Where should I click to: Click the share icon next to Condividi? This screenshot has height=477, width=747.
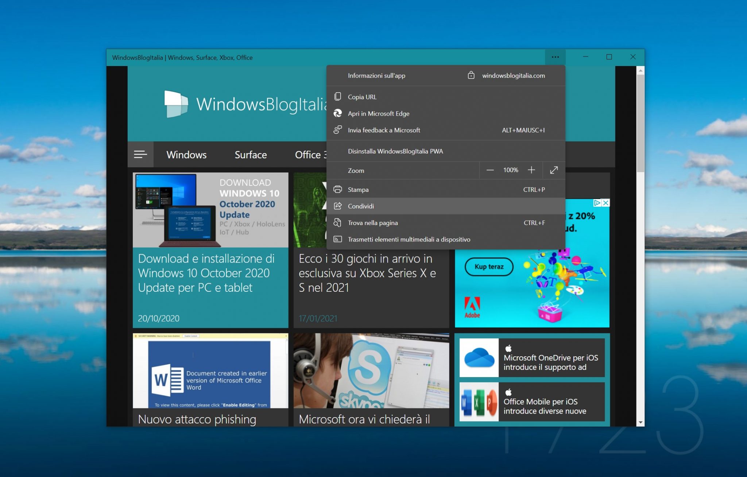tap(338, 206)
